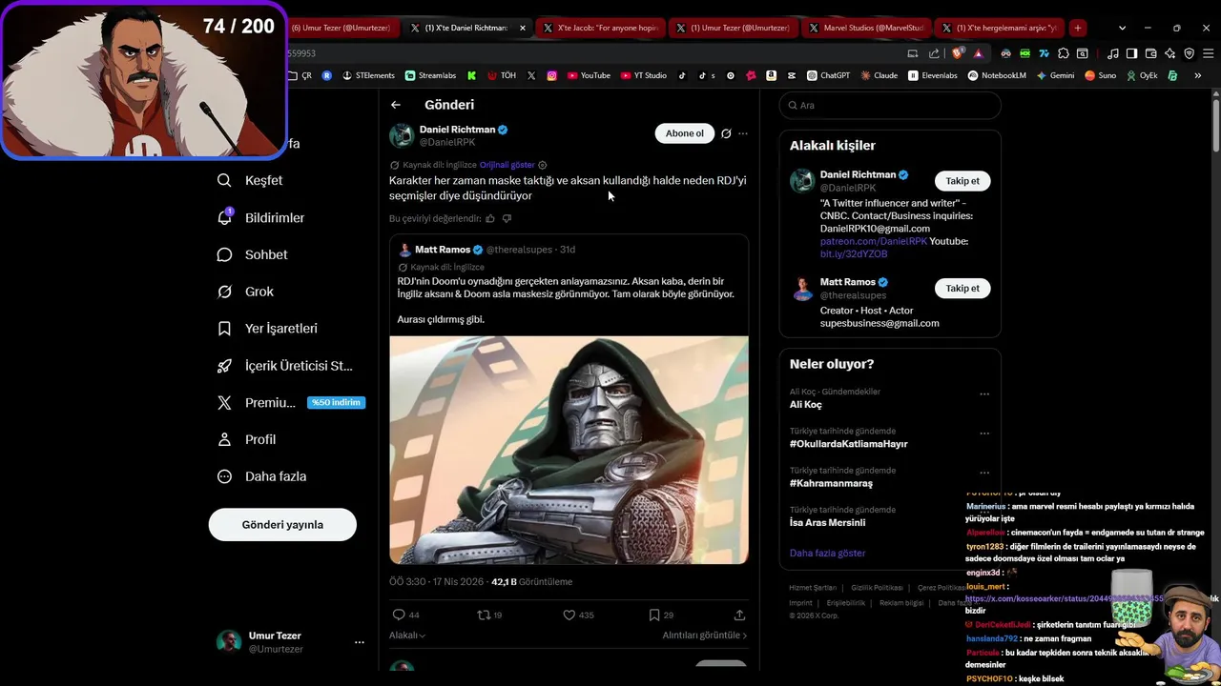
Task: Open Claude bookmark
Action: click(x=879, y=75)
